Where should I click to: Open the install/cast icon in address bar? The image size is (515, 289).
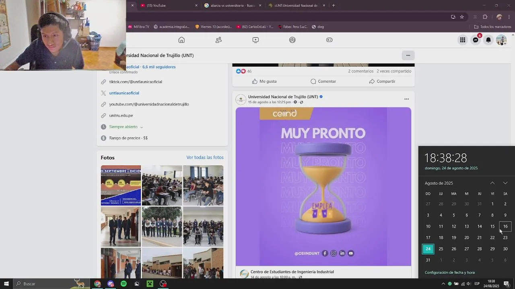(x=453, y=17)
